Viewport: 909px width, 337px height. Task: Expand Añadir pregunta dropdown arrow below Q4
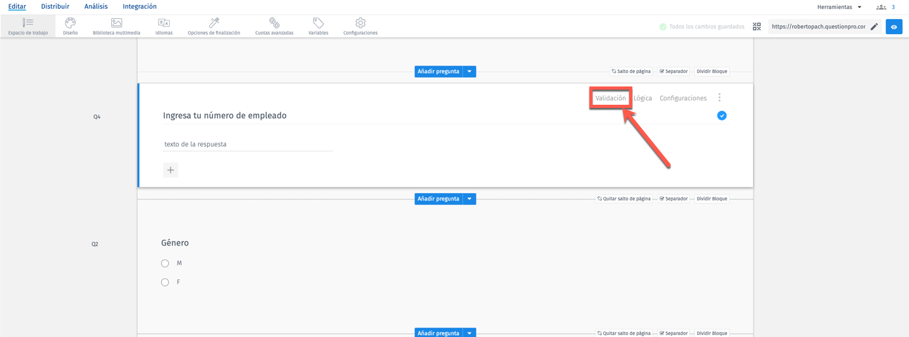pos(469,199)
